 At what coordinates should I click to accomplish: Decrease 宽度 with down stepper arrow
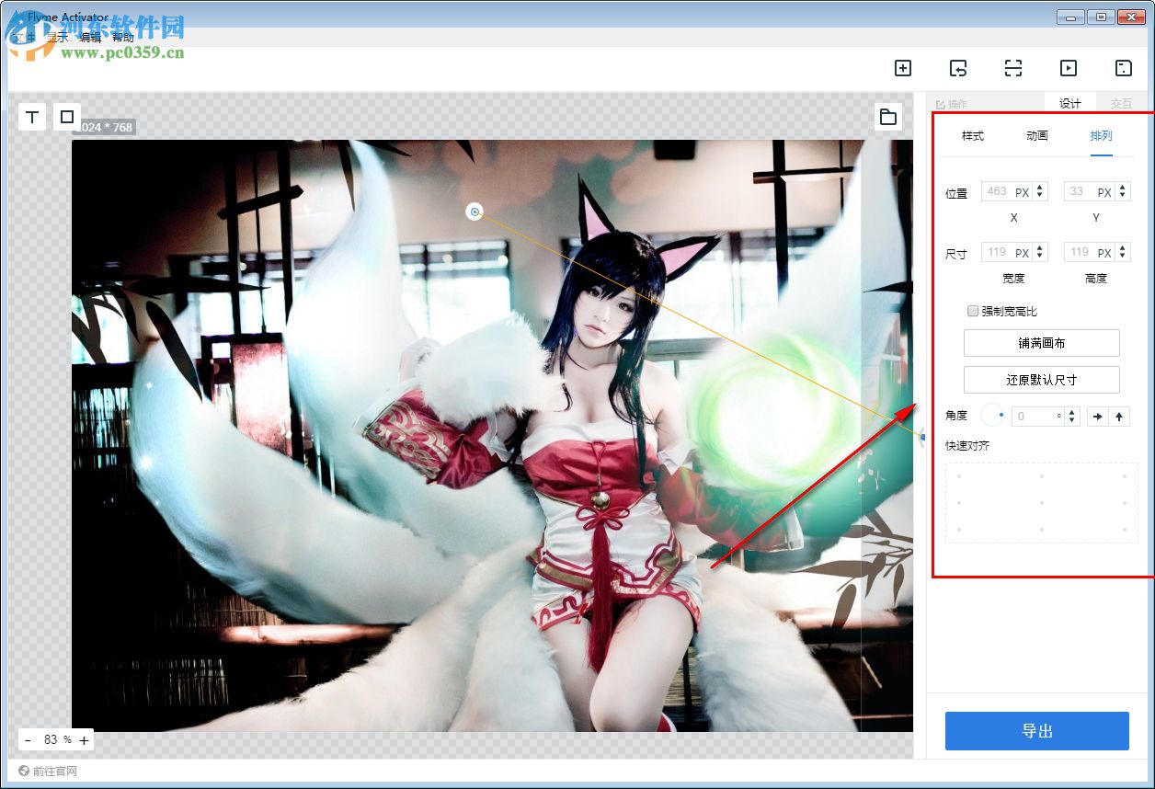click(x=1040, y=256)
